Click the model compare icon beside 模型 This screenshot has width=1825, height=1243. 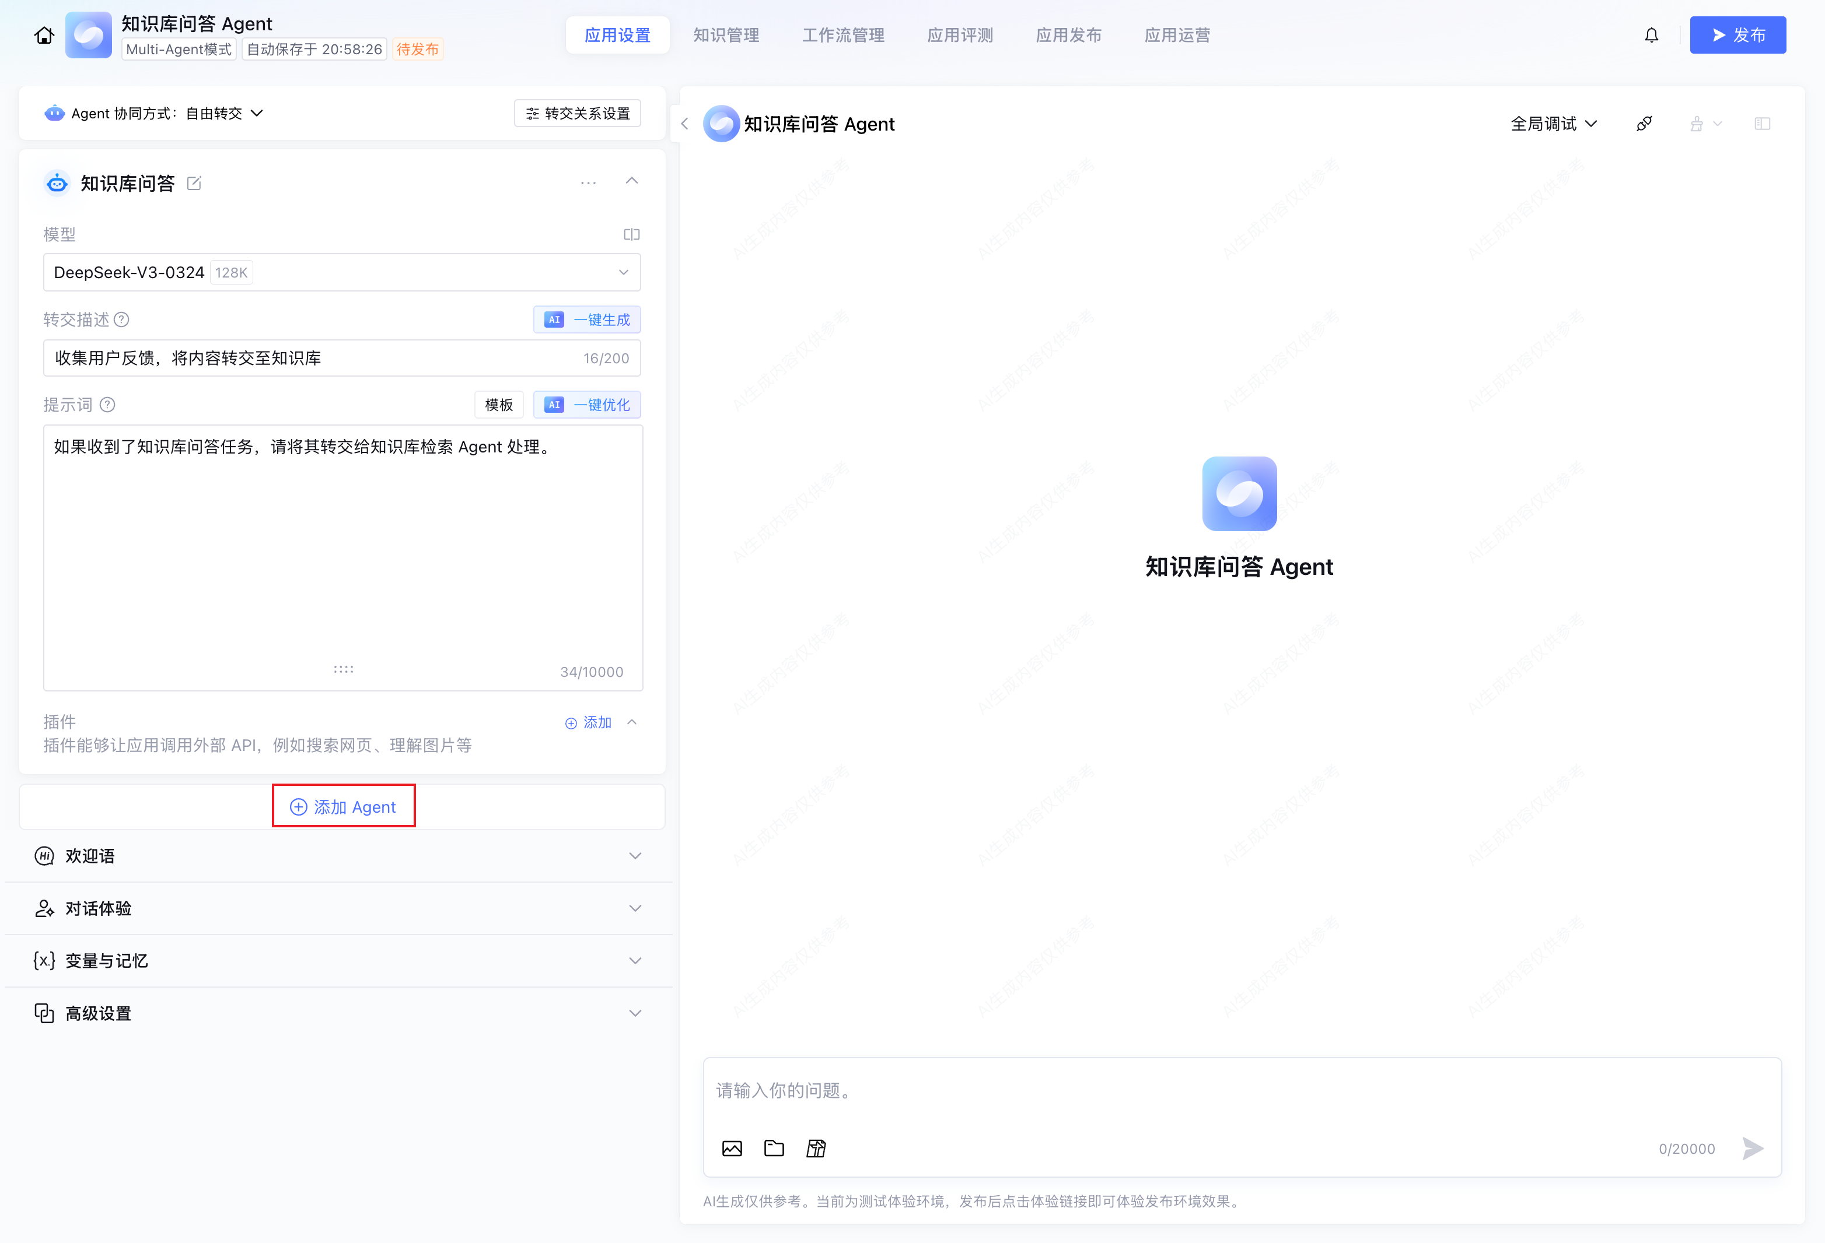click(x=631, y=234)
